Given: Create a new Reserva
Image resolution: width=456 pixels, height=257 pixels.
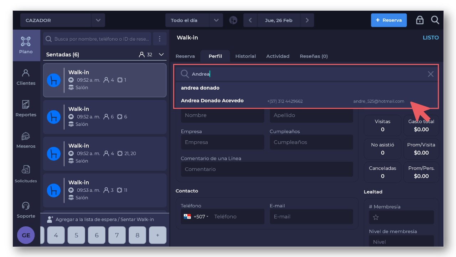Looking at the screenshot, I should point(389,20).
